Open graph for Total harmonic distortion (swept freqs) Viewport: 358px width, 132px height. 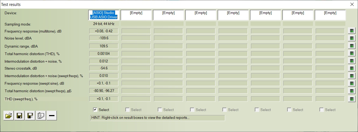point(351,91)
